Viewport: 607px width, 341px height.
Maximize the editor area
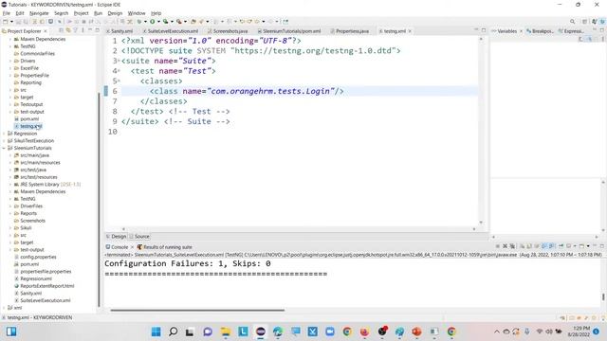point(484,30)
